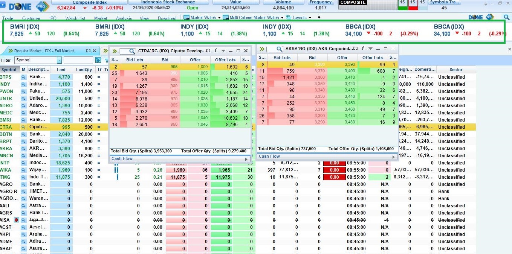Image resolution: width=512 pixels, height=254 pixels.
Task: Click the Indonesia Stock Exchange header button
Action: click(168, 2)
